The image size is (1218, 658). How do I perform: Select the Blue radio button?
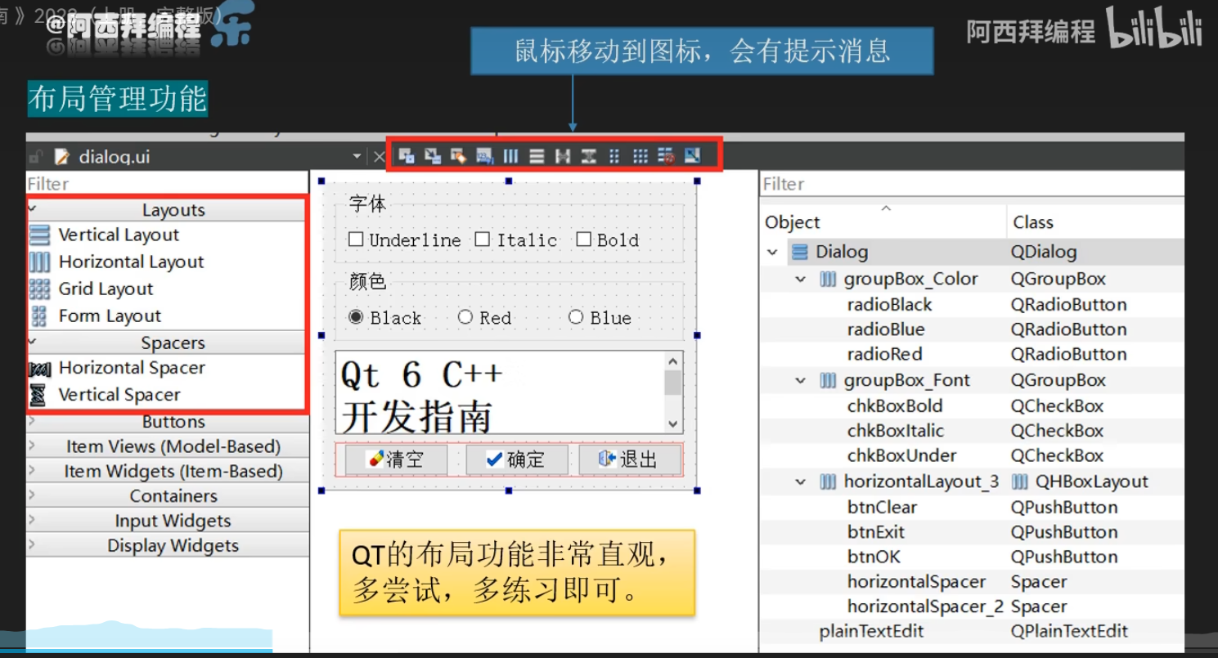pyautogui.click(x=576, y=317)
